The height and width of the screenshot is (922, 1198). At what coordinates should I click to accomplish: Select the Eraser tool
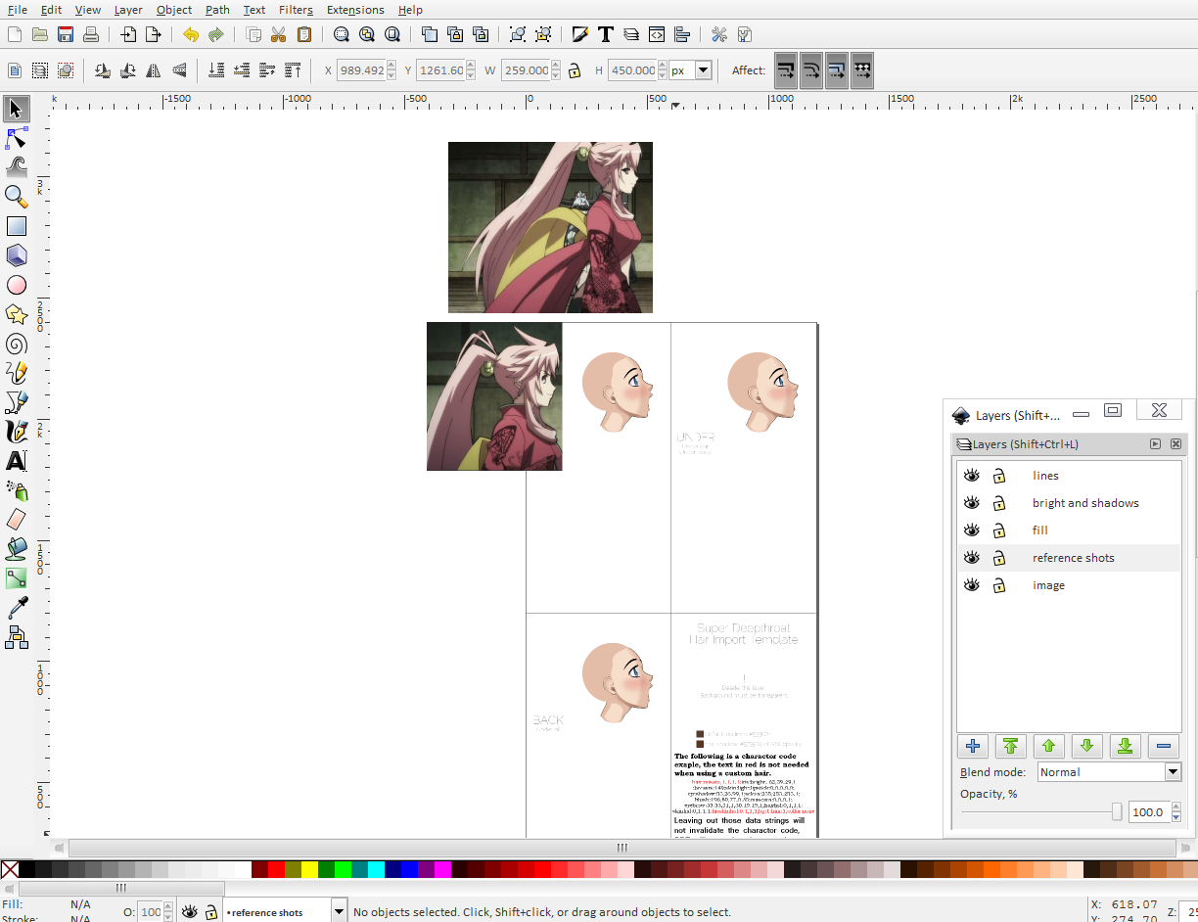pos(16,519)
